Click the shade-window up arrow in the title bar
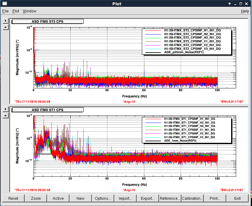 tap(229, 4)
